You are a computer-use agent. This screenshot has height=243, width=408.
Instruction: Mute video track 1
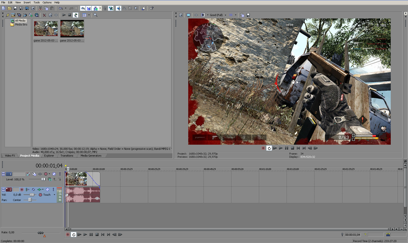tap(54, 174)
